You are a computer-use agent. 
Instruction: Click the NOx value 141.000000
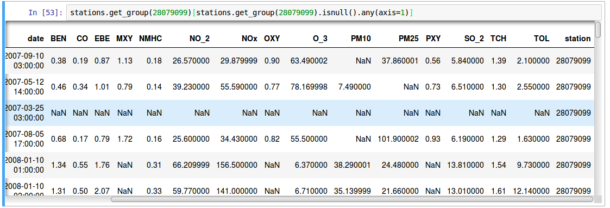tap(237, 191)
